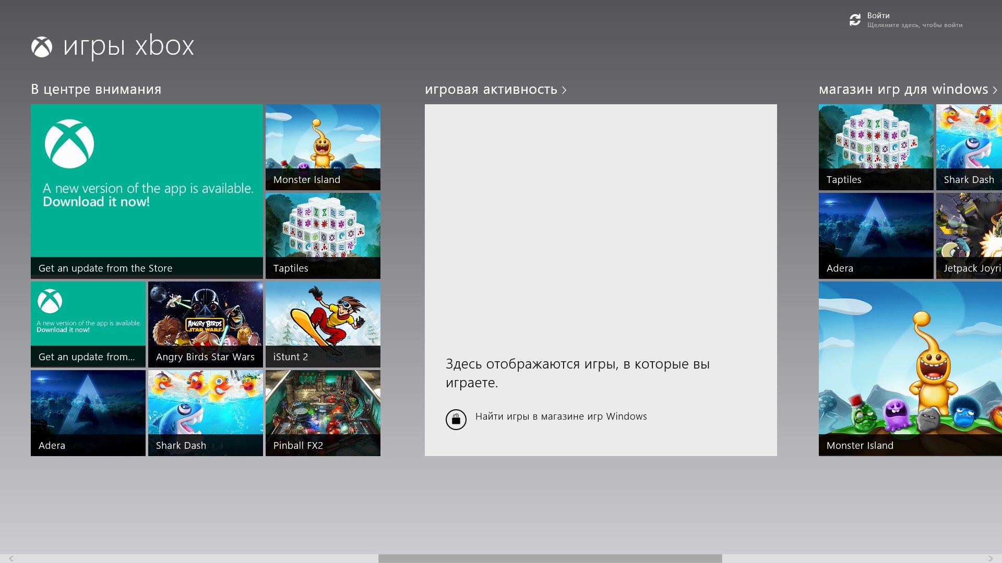Open Monster Island tile in spotlight section
Viewport: 1002px width, 563px height.
pos(323,147)
